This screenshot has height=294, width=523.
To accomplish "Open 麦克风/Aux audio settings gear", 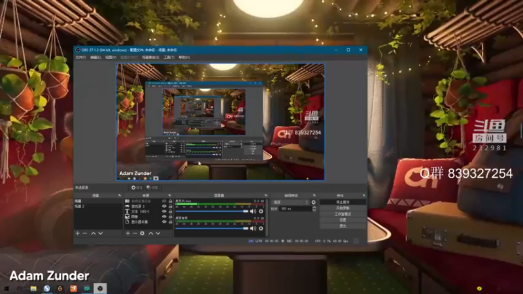I will [261, 211].
